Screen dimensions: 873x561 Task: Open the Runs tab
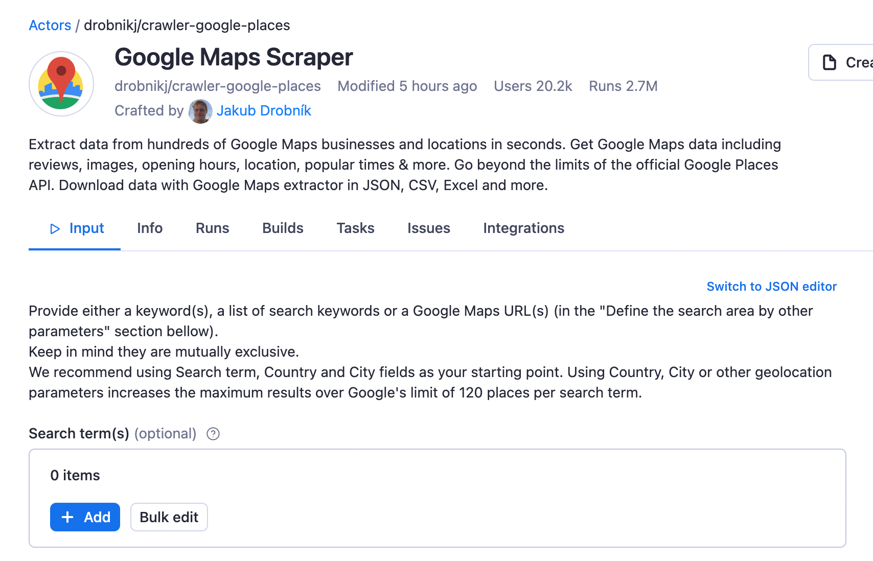coord(212,228)
